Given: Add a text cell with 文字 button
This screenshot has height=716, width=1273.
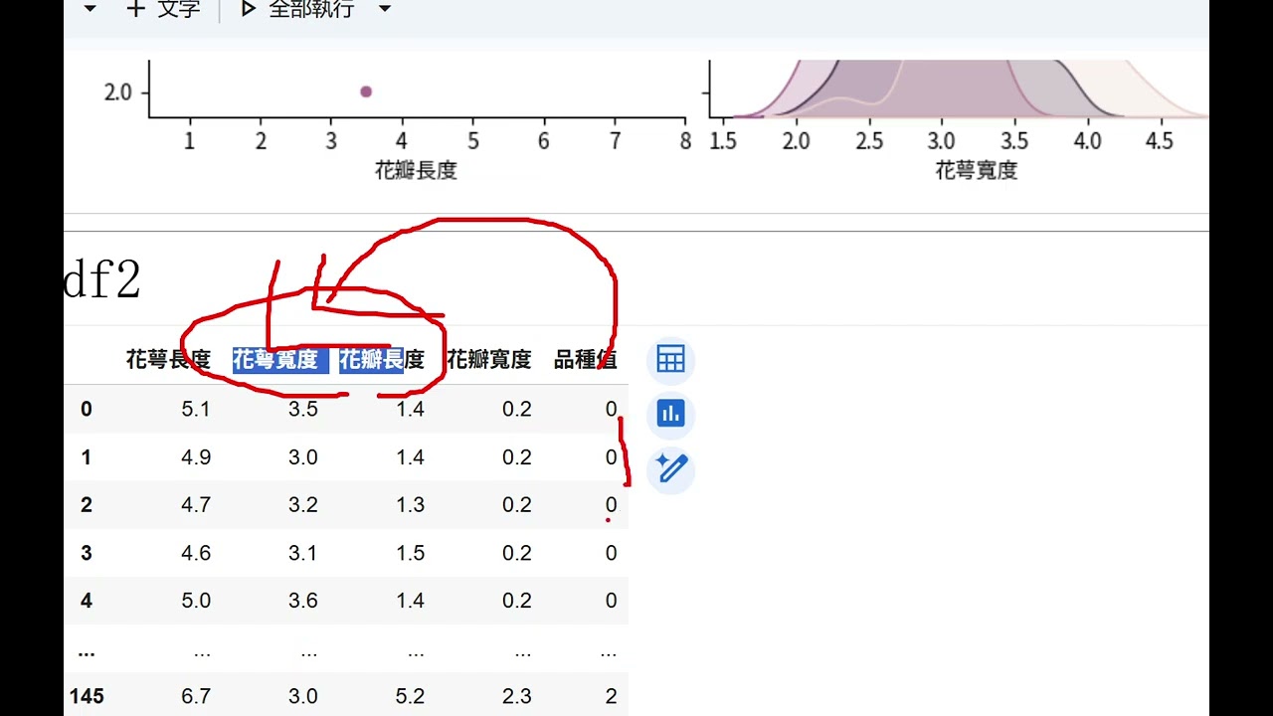Looking at the screenshot, I should pos(164,9).
